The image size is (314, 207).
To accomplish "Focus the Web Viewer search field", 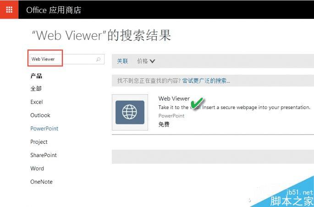I will [66, 59].
